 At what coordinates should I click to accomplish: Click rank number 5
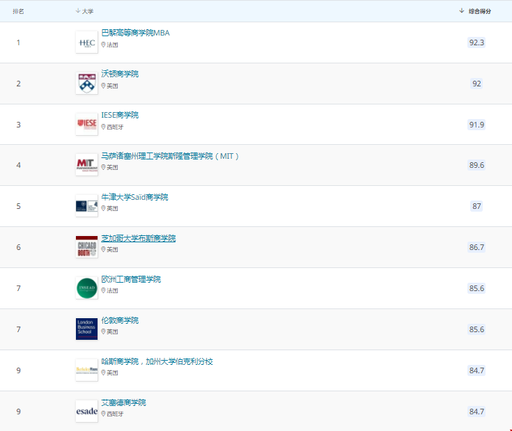click(x=19, y=206)
